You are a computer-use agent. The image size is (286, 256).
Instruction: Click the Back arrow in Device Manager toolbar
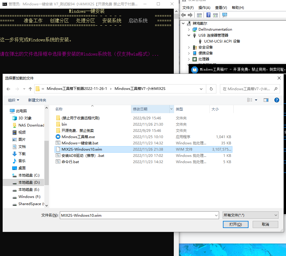pos(183,15)
